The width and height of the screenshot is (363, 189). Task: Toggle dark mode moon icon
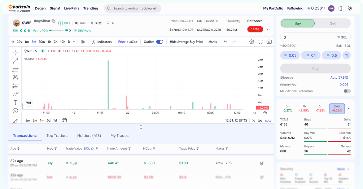(x=349, y=8)
